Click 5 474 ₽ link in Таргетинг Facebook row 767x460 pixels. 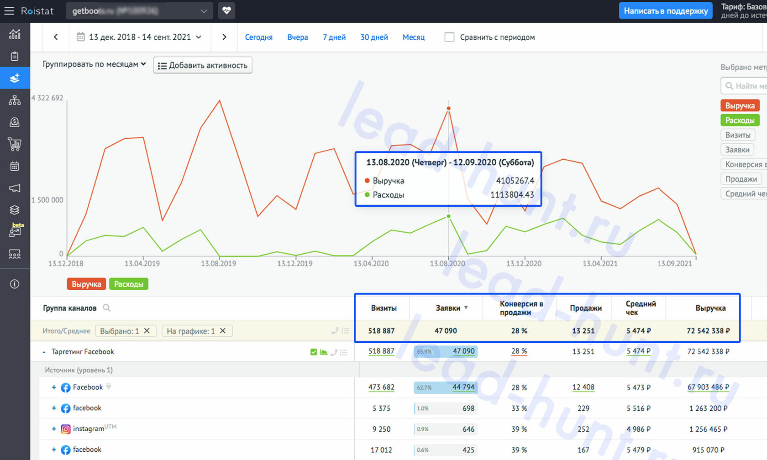pyautogui.click(x=639, y=351)
